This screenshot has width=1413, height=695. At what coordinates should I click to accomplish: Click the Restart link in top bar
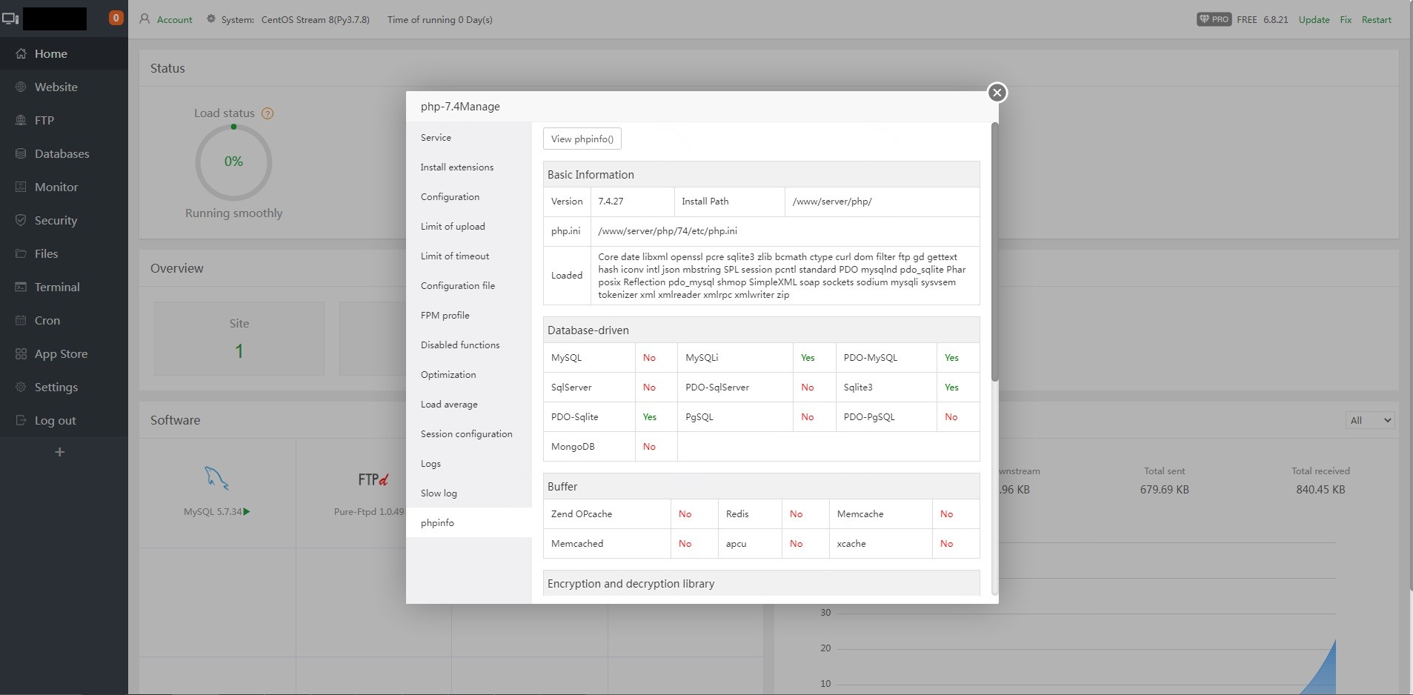(1376, 20)
